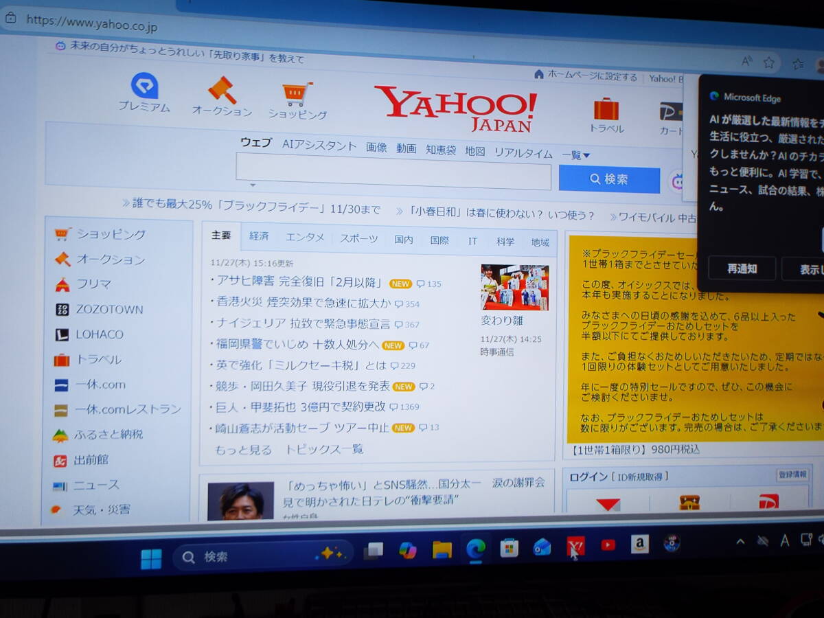Open 天気・災害 in the left sidebar
The image size is (824, 618).
pyautogui.click(x=91, y=510)
